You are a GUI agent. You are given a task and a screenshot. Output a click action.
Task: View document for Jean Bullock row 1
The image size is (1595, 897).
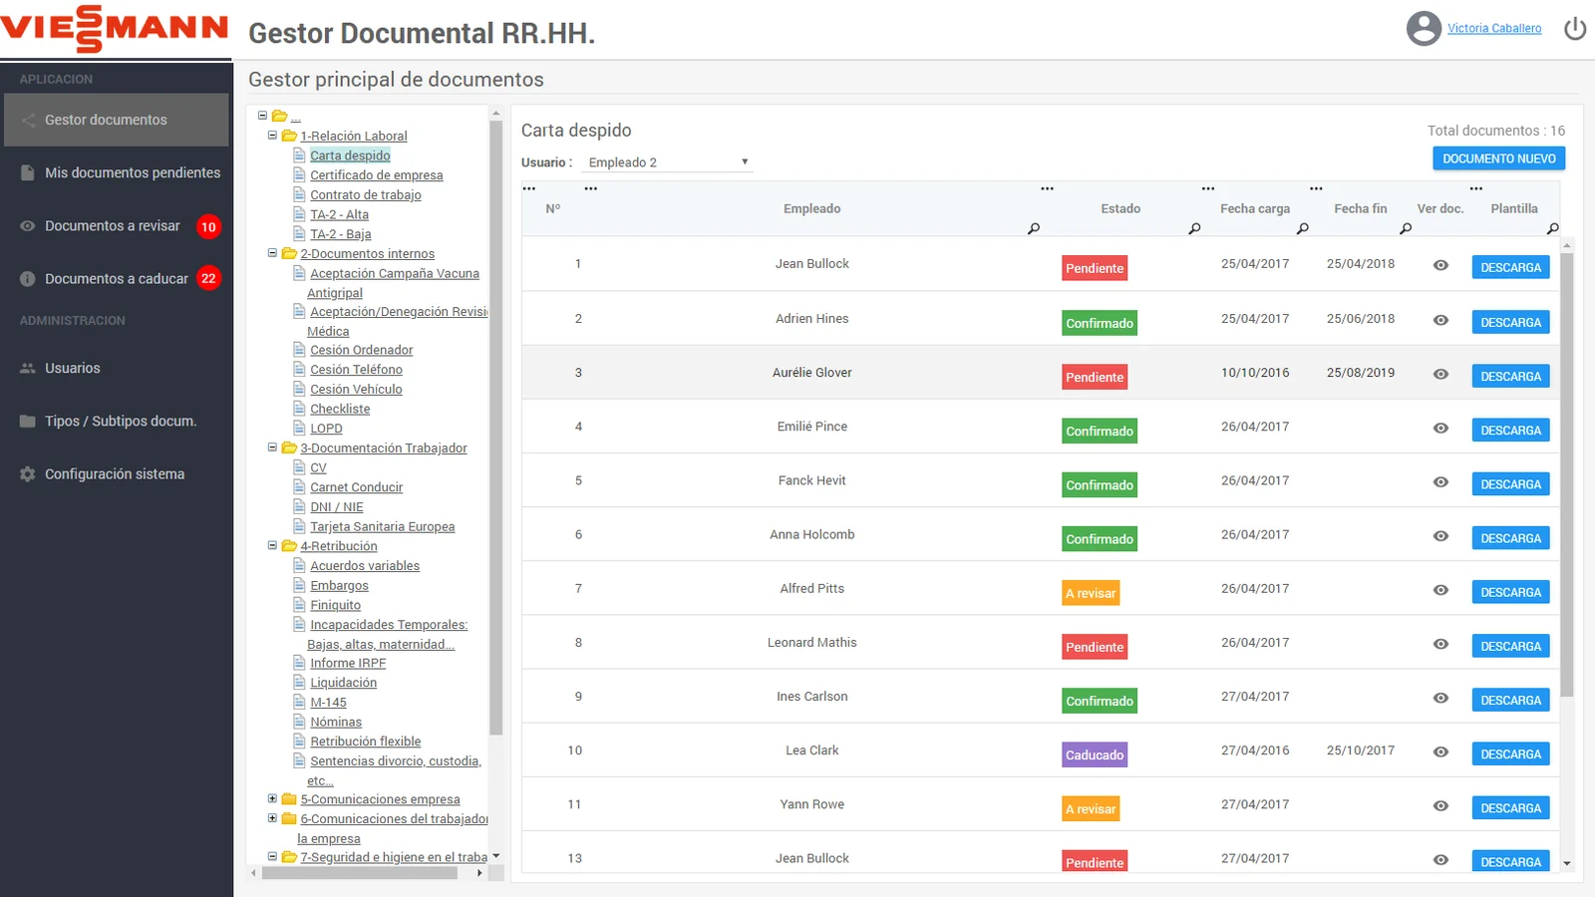click(x=1440, y=265)
